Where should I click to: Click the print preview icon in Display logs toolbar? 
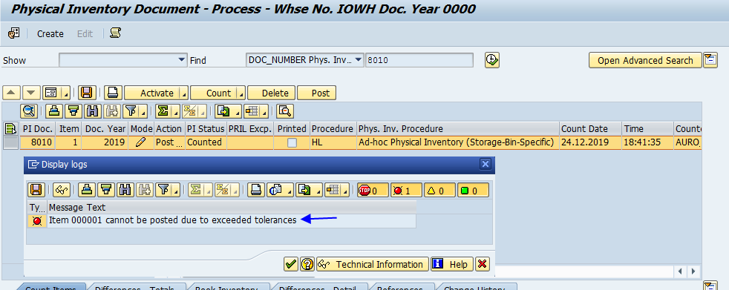click(275, 190)
